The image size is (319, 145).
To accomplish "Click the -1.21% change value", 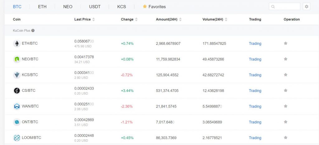I will click(x=127, y=122).
